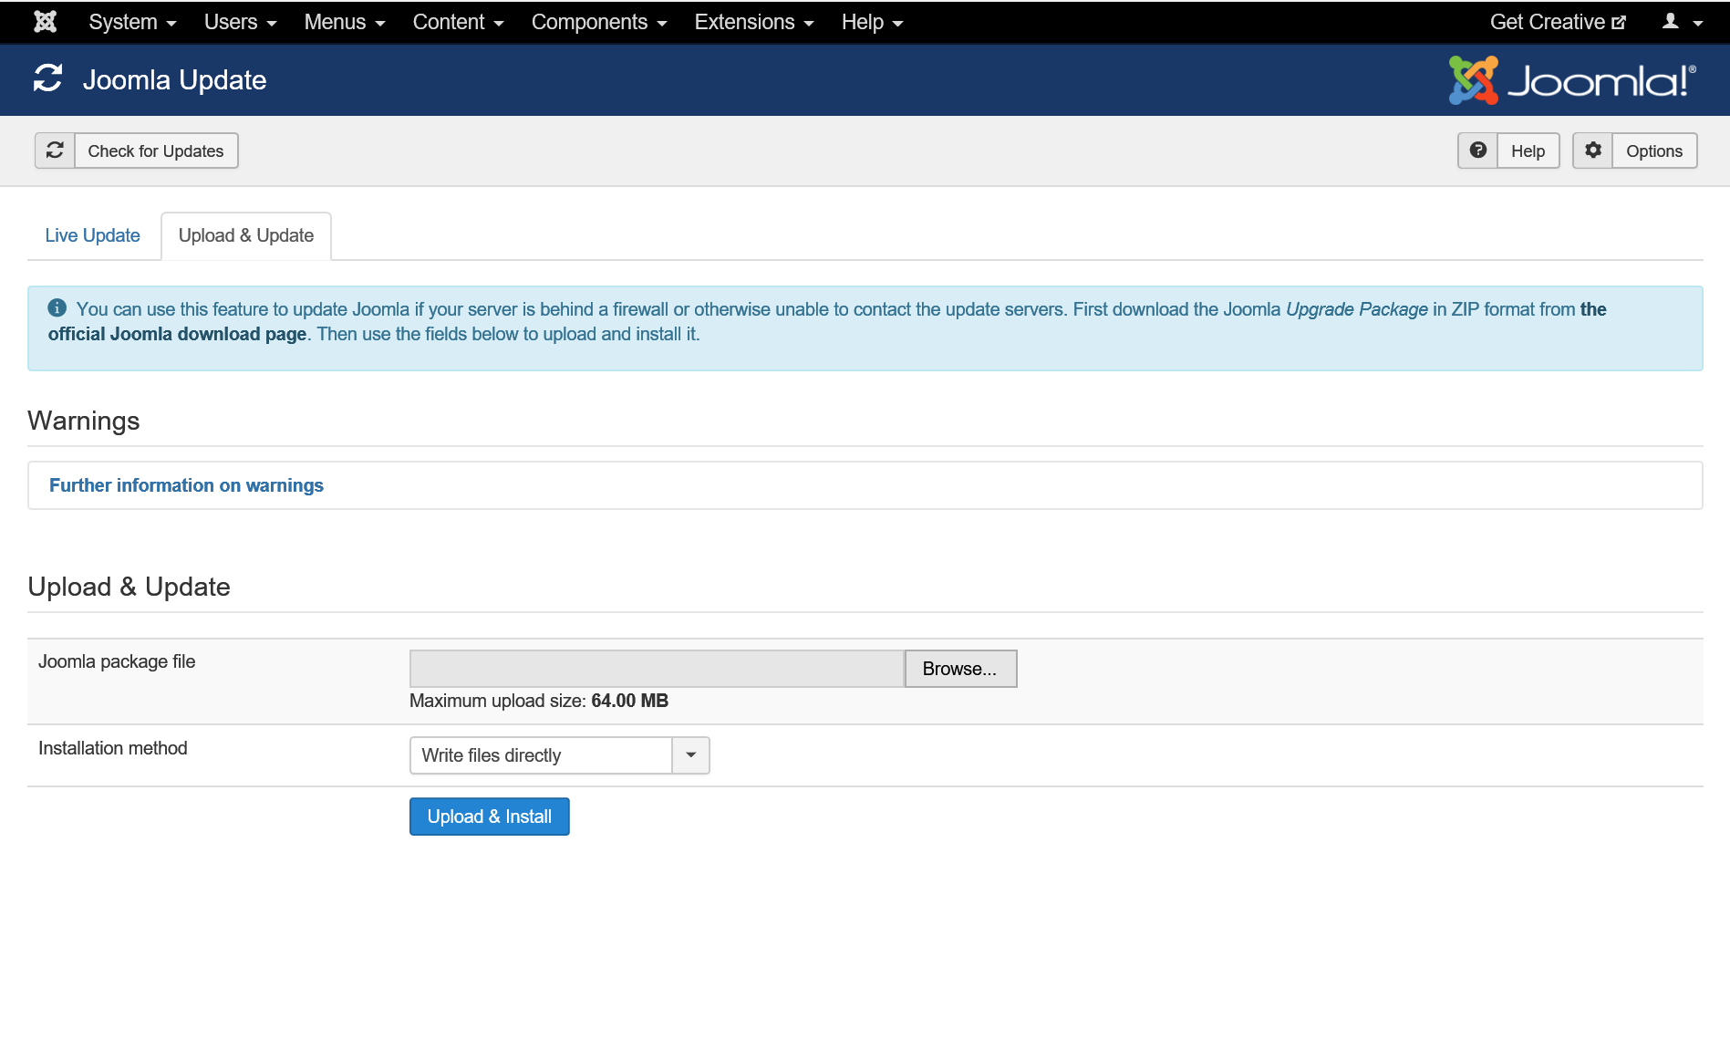This screenshot has height=1061, width=1730.
Task: Open the Users menu
Action: pyautogui.click(x=240, y=22)
